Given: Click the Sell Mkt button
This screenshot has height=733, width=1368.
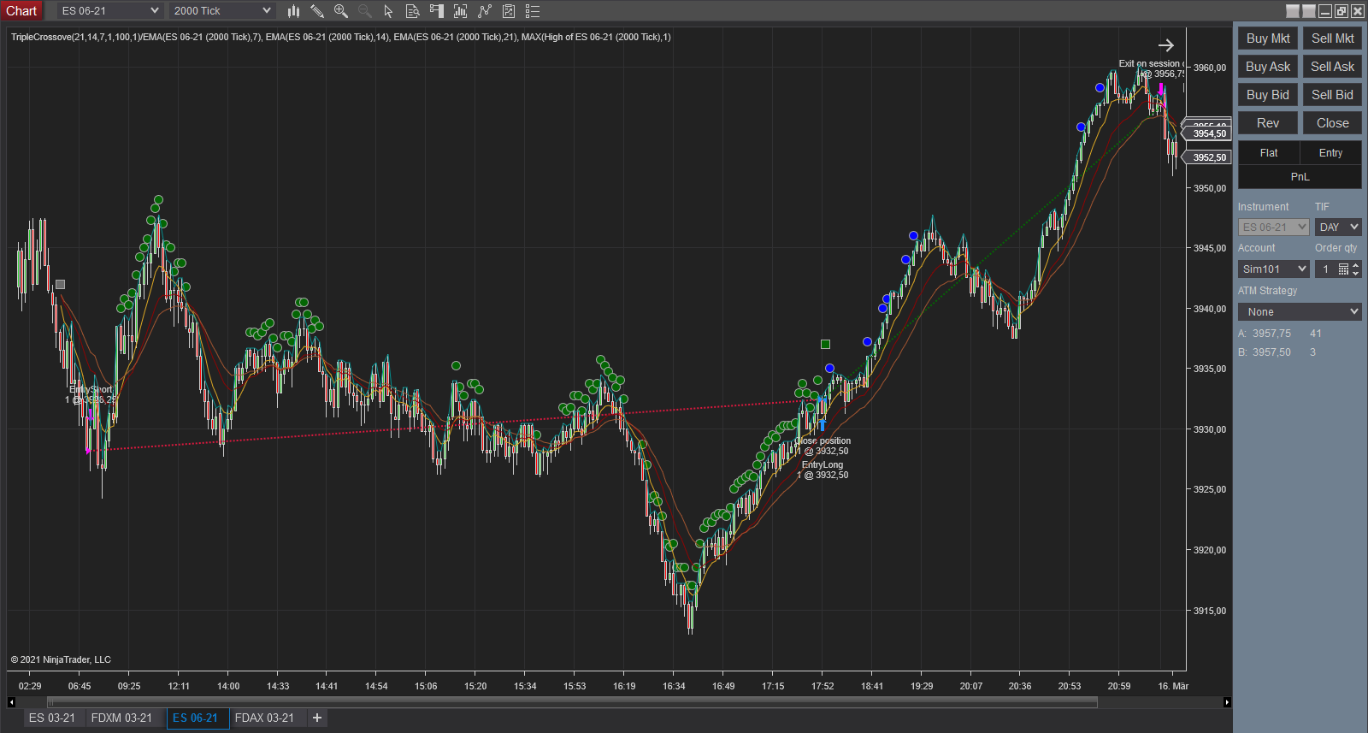Looking at the screenshot, I should [x=1332, y=38].
